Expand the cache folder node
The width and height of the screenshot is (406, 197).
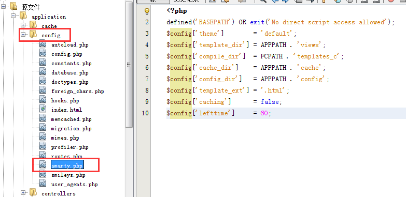(23, 25)
